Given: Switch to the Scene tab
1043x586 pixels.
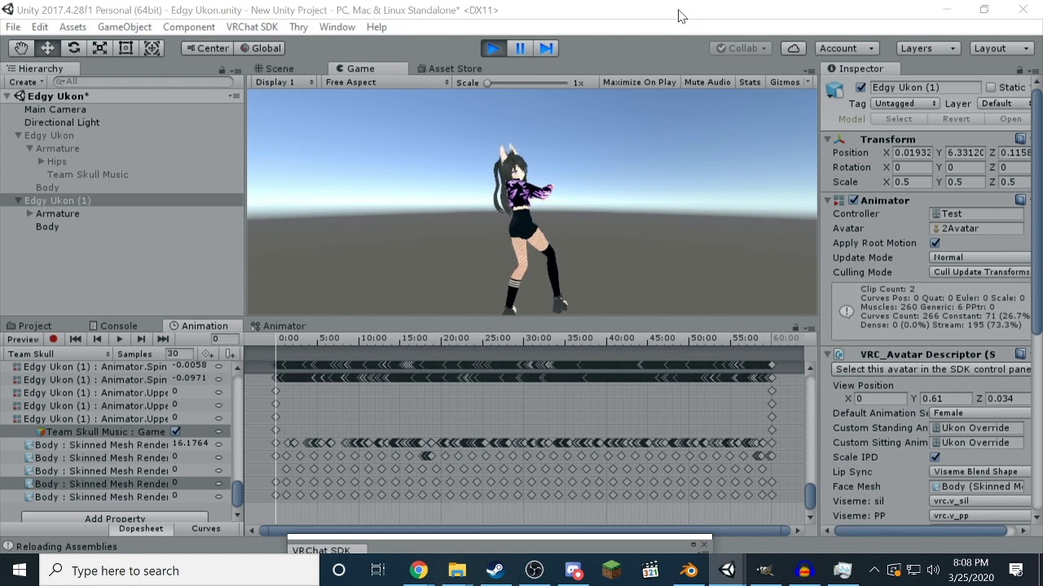Looking at the screenshot, I should 275,69.
